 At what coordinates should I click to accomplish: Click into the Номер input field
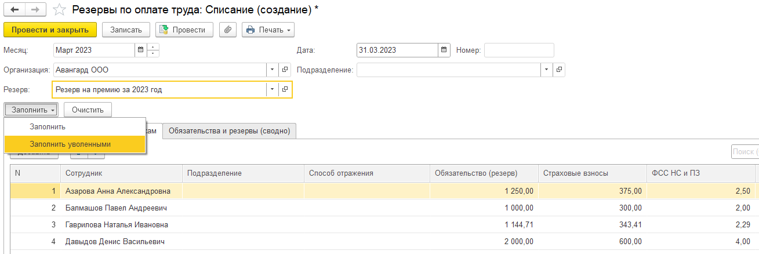point(519,50)
